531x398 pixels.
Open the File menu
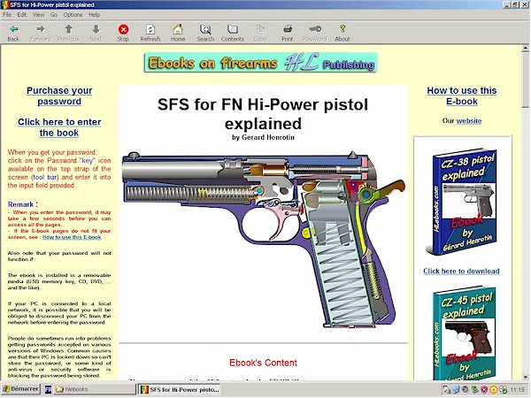7,15
